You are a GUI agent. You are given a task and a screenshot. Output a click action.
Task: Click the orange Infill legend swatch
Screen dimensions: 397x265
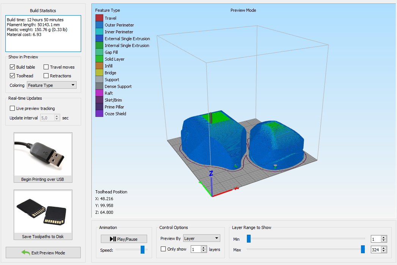[99, 66]
